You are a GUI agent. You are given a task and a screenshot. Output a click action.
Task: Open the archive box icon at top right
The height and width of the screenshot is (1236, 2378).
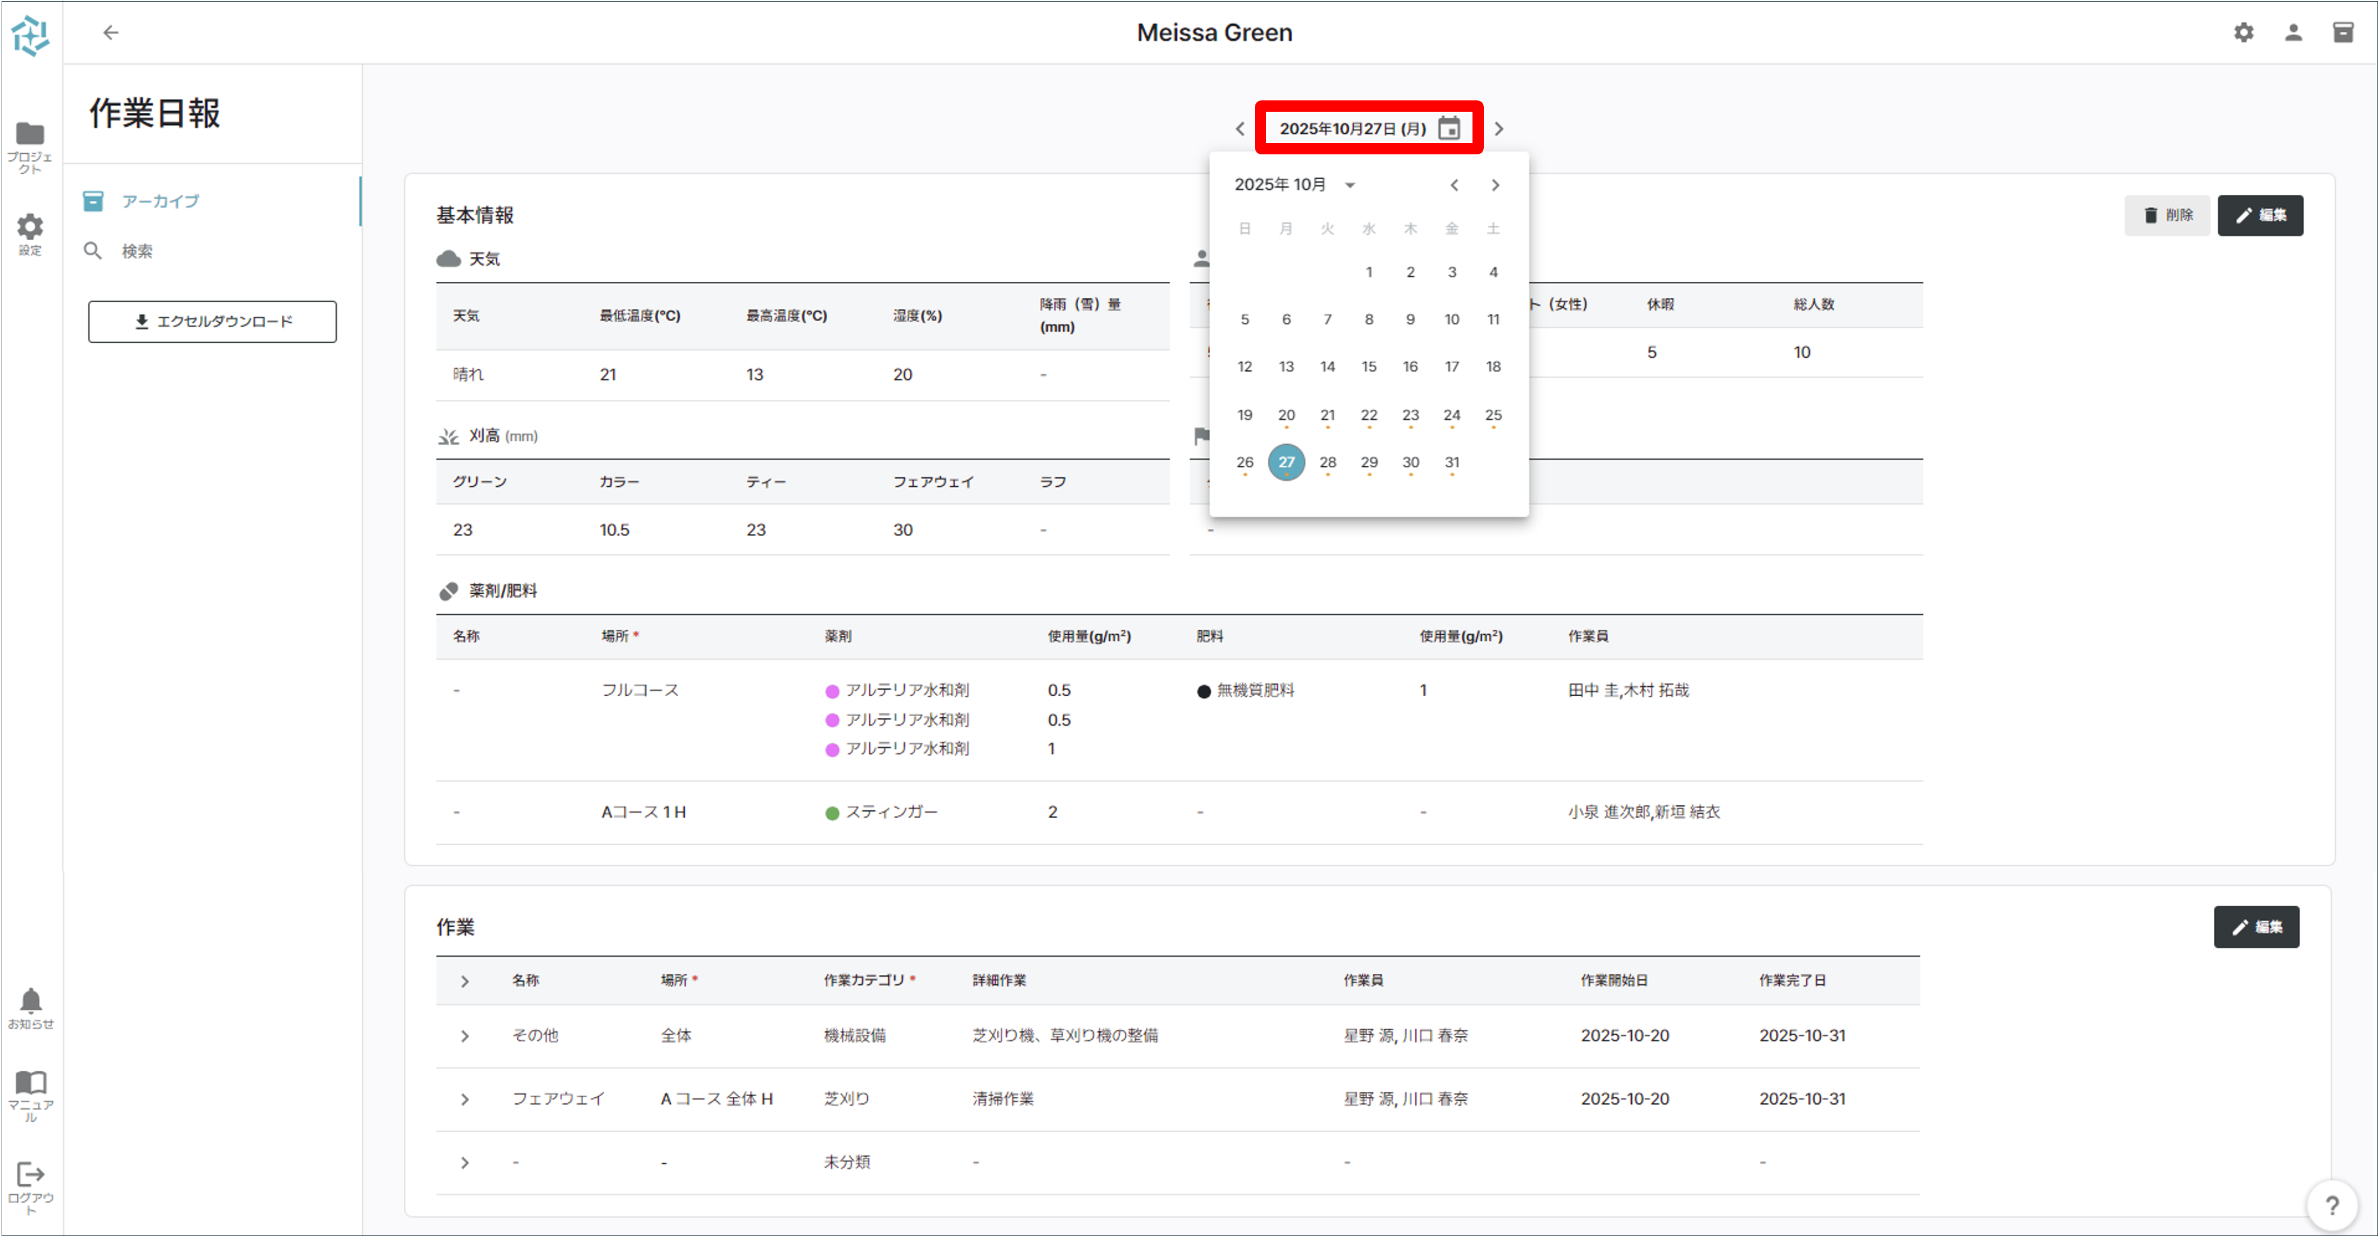tap(2344, 32)
